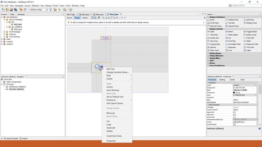Image resolution: width=262 pixels, height=147 pixels.
Task: Click the Clean and Build icon
Action: [x=55, y=10]
